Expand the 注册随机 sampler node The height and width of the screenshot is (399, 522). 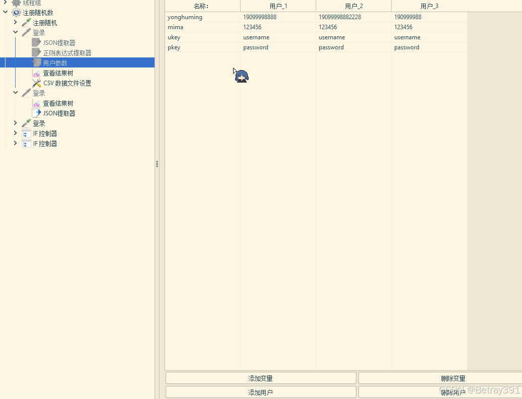coord(15,22)
